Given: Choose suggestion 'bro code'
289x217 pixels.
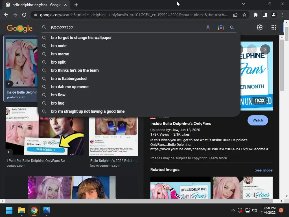Looking at the screenshot, I should [139, 46].
